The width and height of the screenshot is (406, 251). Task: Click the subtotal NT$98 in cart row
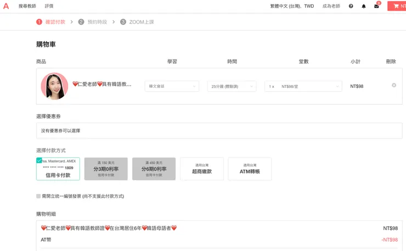pos(357,86)
